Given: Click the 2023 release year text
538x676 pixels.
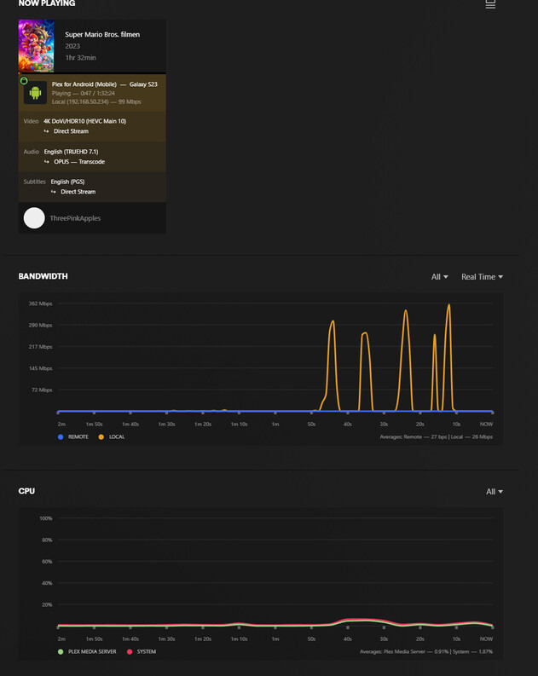Looking at the screenshot, I should (x=72, y=46).
